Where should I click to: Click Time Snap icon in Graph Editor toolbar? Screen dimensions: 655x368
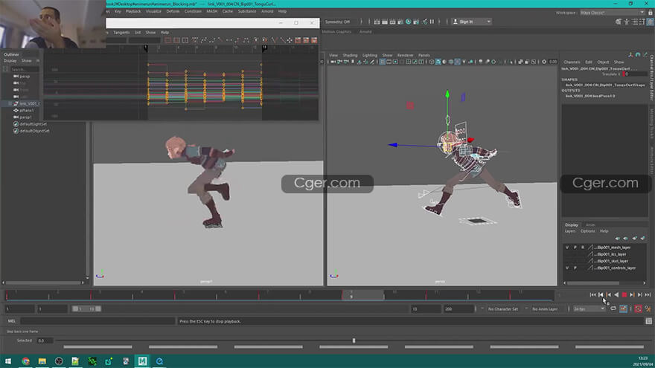[x=255, y=40]
